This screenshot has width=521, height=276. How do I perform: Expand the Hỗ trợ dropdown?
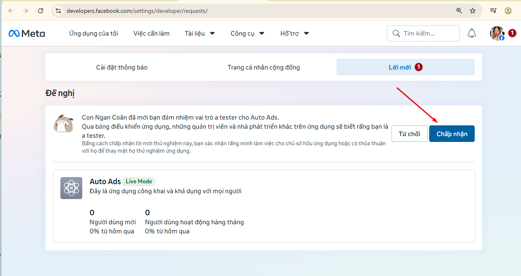(x=294, y=34)
